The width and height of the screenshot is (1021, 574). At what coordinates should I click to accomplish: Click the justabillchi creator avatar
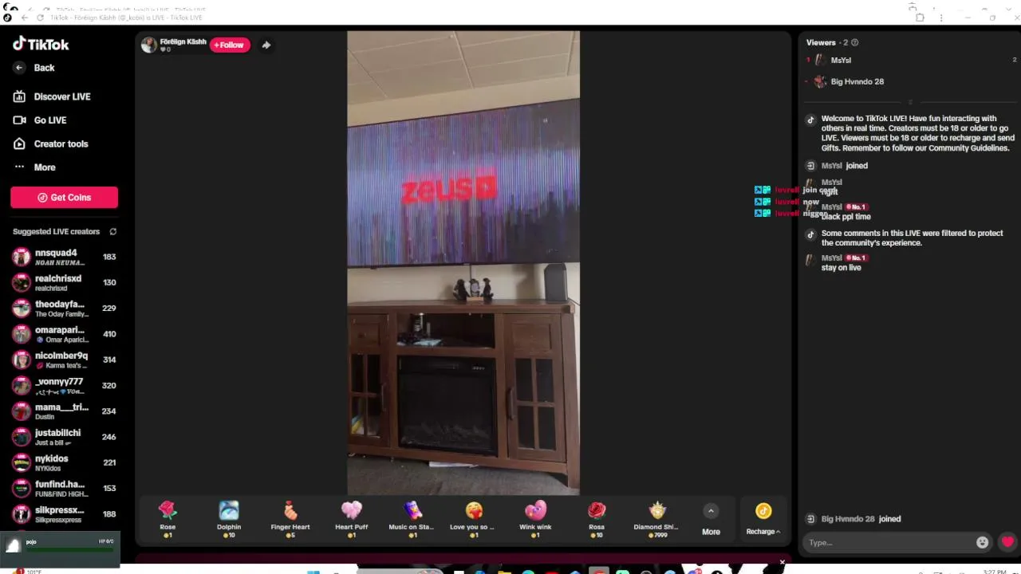22,437
